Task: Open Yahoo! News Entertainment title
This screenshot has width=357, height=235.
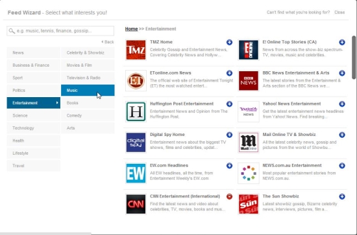Action: (291, 104)
